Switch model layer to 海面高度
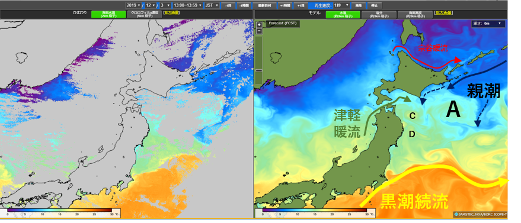Screen dimensions: 521x223 coord(415,14)
